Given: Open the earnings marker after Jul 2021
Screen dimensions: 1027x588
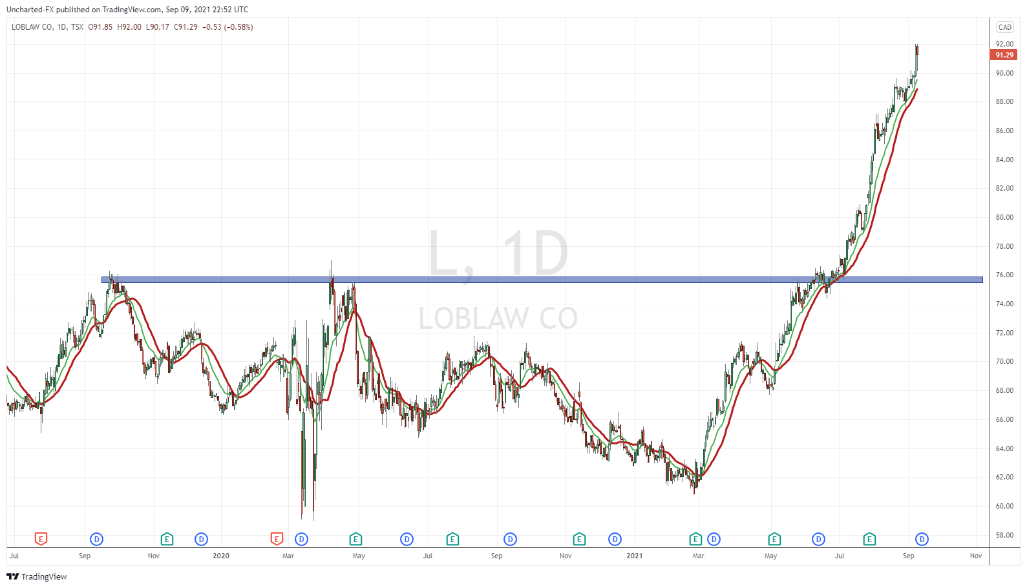Looking at the screenshot, I should click(x=869, y=538).
